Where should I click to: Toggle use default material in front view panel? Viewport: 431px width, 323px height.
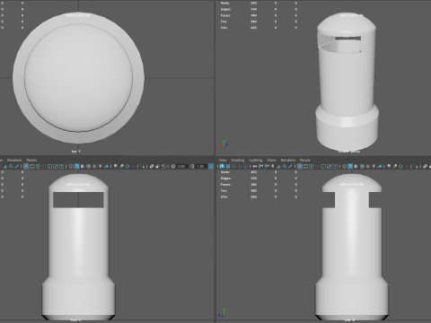pyautogui.click(x=83, y=166)
